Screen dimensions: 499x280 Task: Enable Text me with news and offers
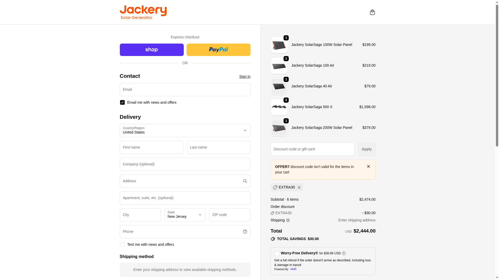pyautogui.click(x=122, y=244)
